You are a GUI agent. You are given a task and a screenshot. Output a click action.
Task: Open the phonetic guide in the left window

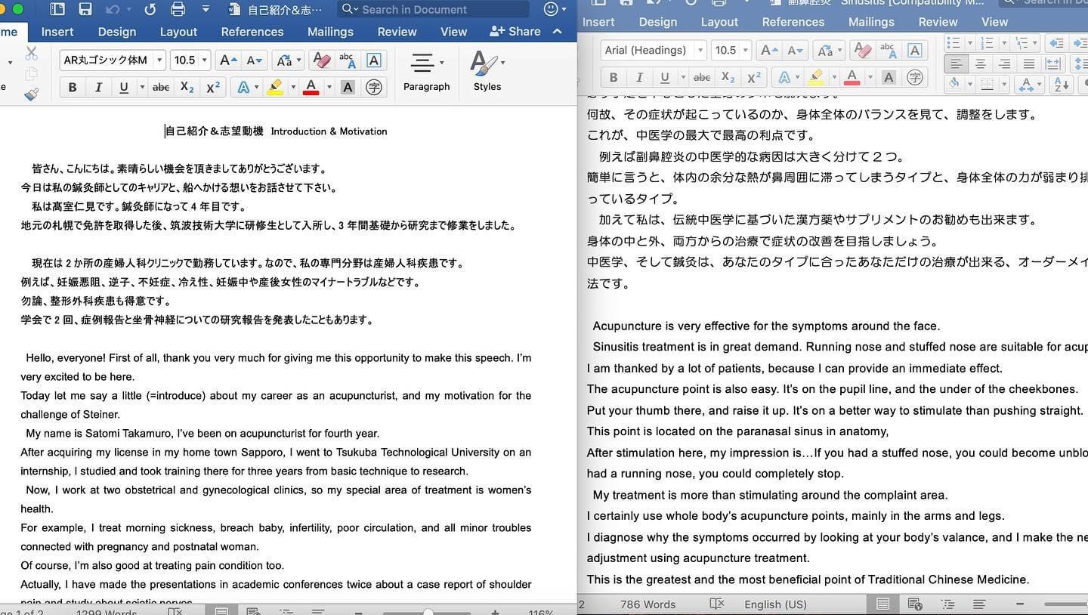[x=347, y=60]
